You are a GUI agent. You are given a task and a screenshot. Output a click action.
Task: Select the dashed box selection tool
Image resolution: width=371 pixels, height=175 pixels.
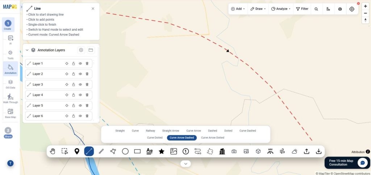[x=64, y=151]
